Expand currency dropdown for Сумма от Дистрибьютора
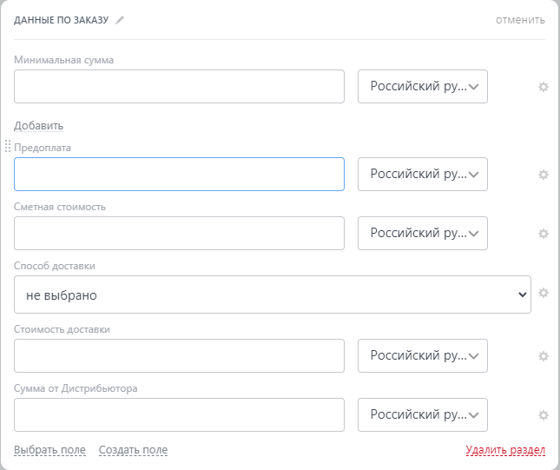Viewport: 560px width, 470px height. point(423,414)
